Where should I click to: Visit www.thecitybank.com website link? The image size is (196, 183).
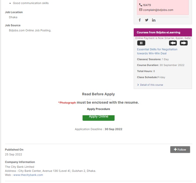tap(28, 175)
